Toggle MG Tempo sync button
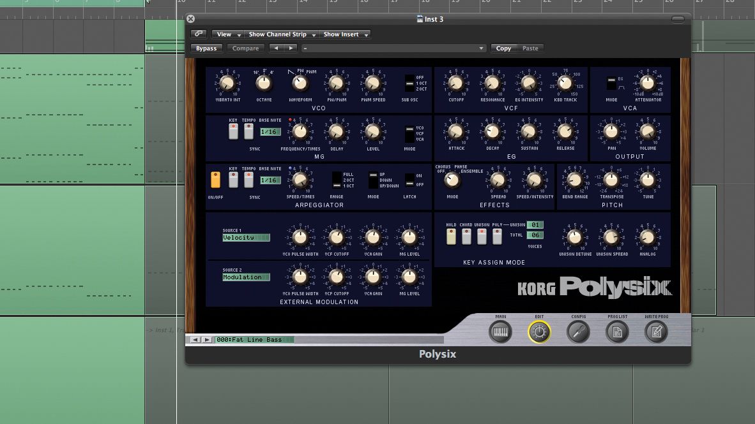755x424 pixels. tap(248, 131)
